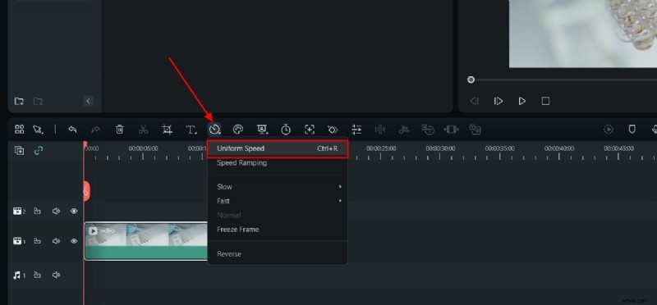
Task: Expand the Slow submenu
Action: (x=278, y=187)
